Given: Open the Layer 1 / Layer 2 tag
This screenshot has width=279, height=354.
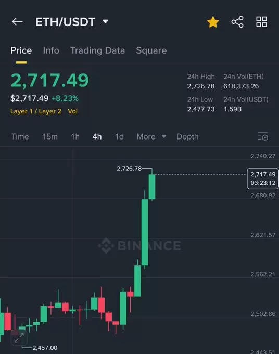Looking at the screenshot, I should (x=36, y=111).
